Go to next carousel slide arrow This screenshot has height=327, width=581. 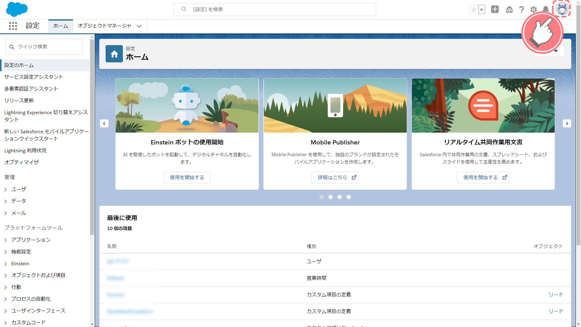click(x=566, y=123)
